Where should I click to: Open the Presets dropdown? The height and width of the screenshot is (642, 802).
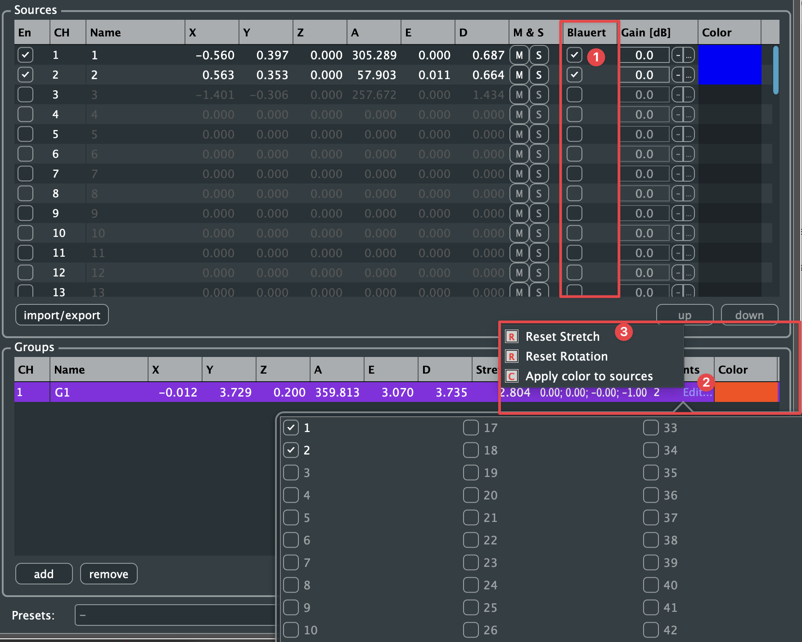(x=176, y=615)
